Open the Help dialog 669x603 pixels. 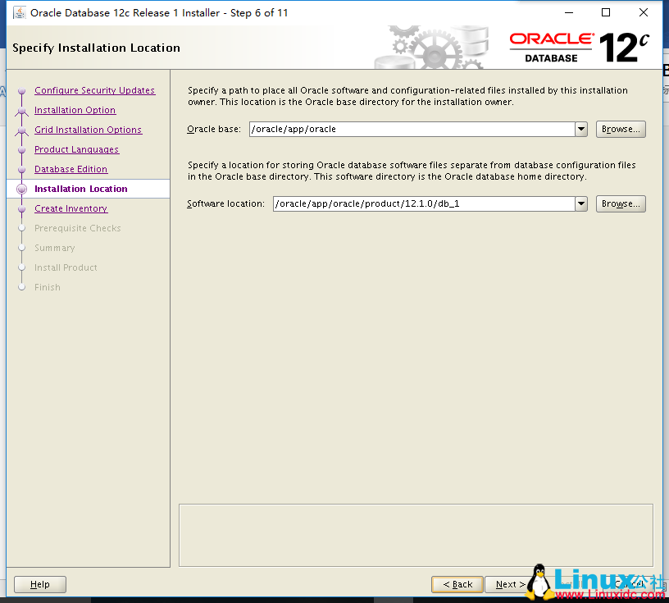(x=39, y=584)
